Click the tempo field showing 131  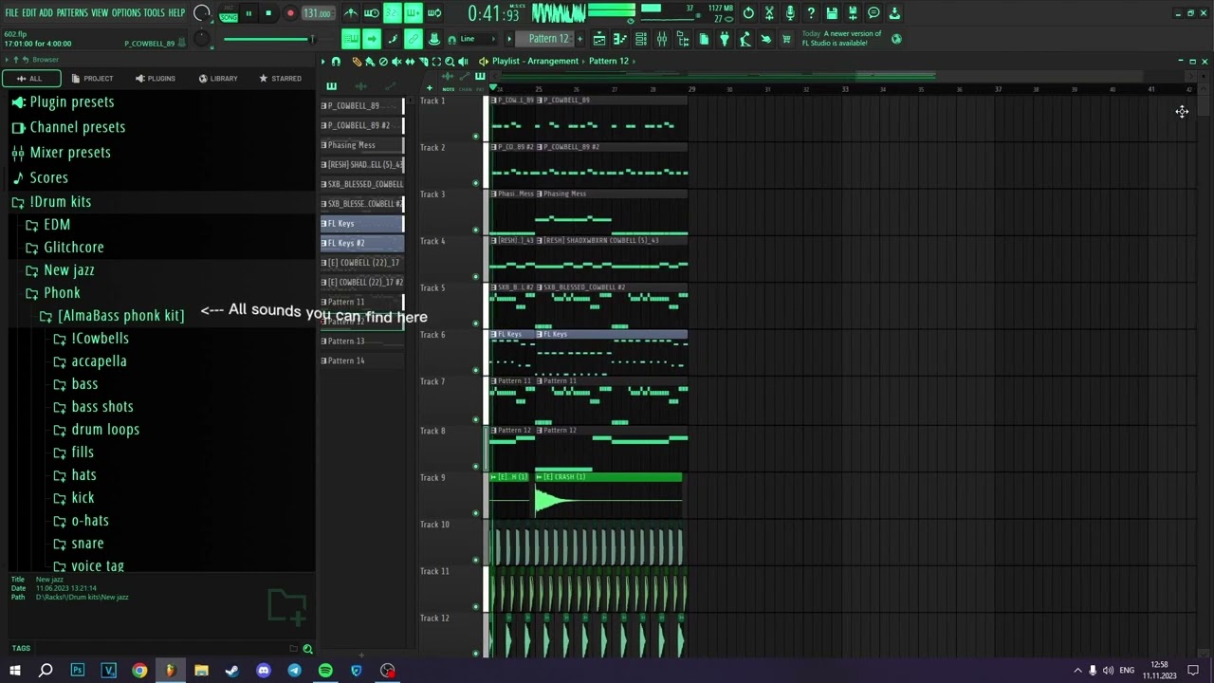(x=318, y=13)
